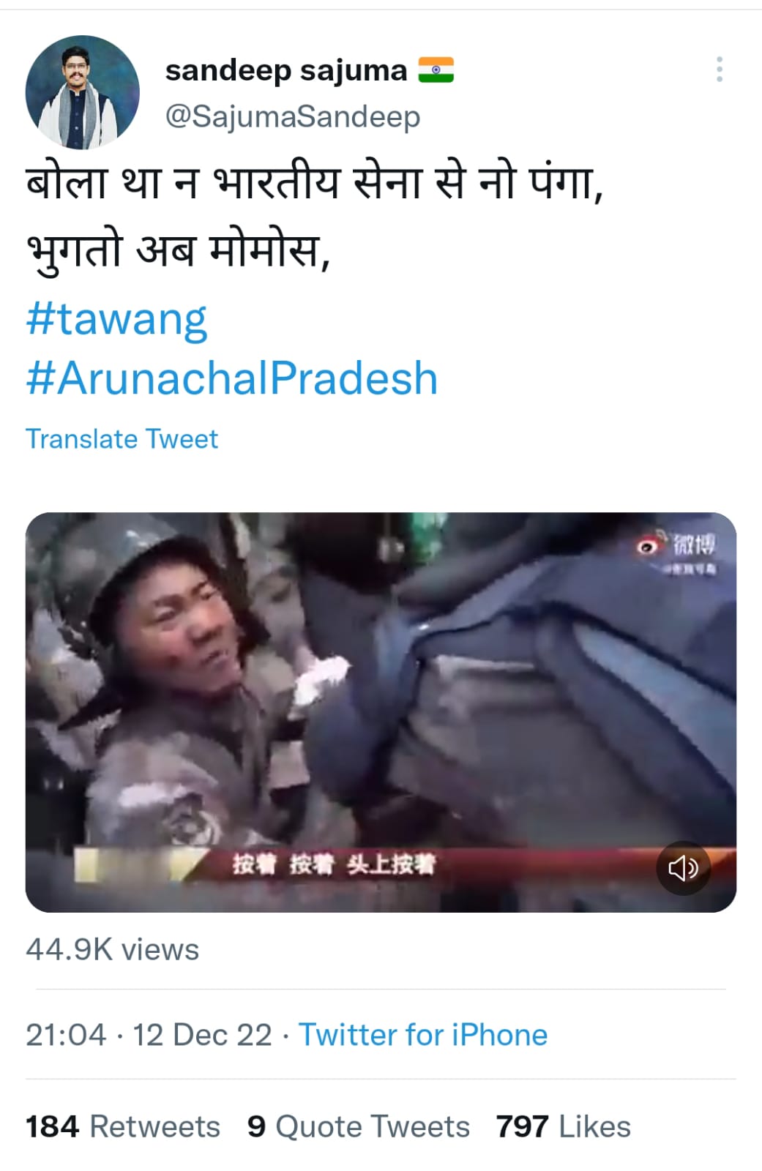Play the embedded video thumbnail
Screen dimensions: 762x1171
tap(381, 712)
